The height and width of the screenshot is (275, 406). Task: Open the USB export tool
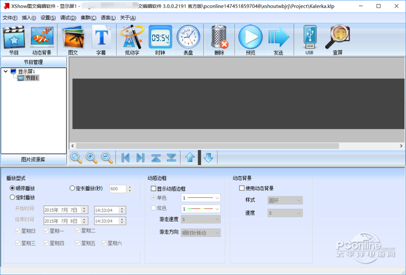tap(310, 37)
